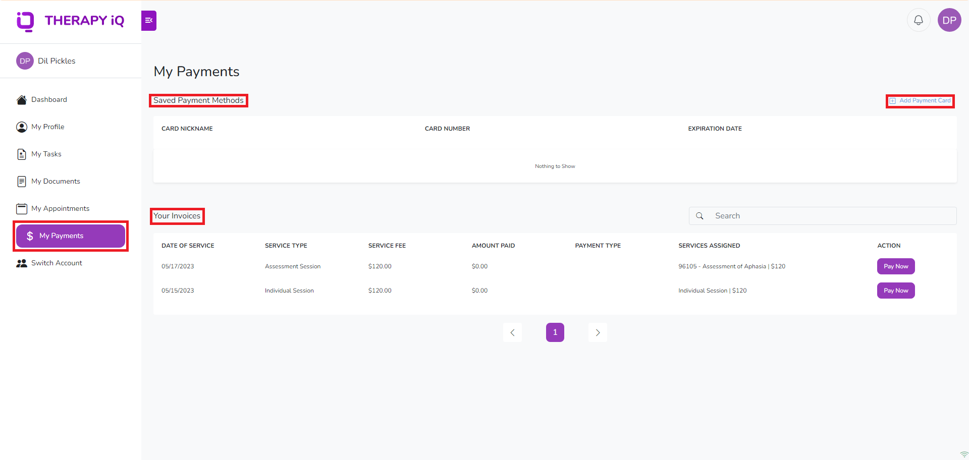
Task: Click Dil Pickles account name
Action: 57,61
